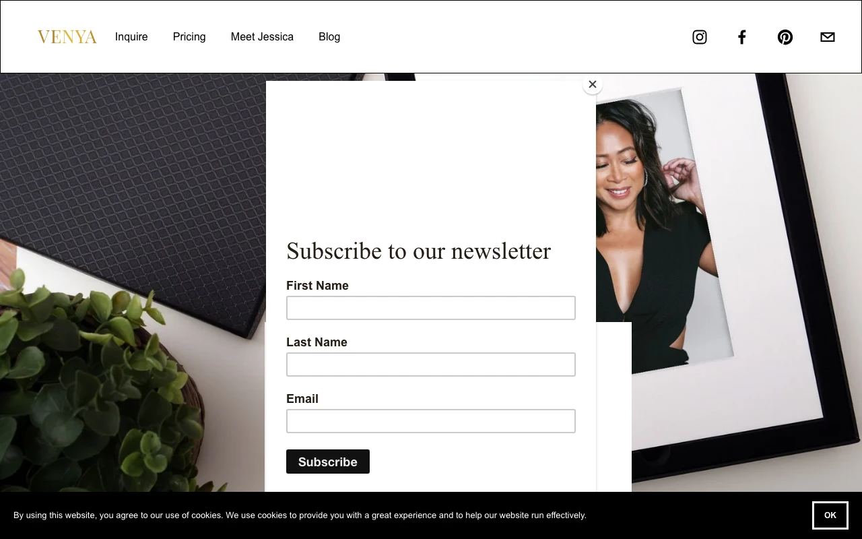Image resolution: width=862 pixels, height=539 pixels.
Task: Close the newsletter popup with X
Action: 593,84
